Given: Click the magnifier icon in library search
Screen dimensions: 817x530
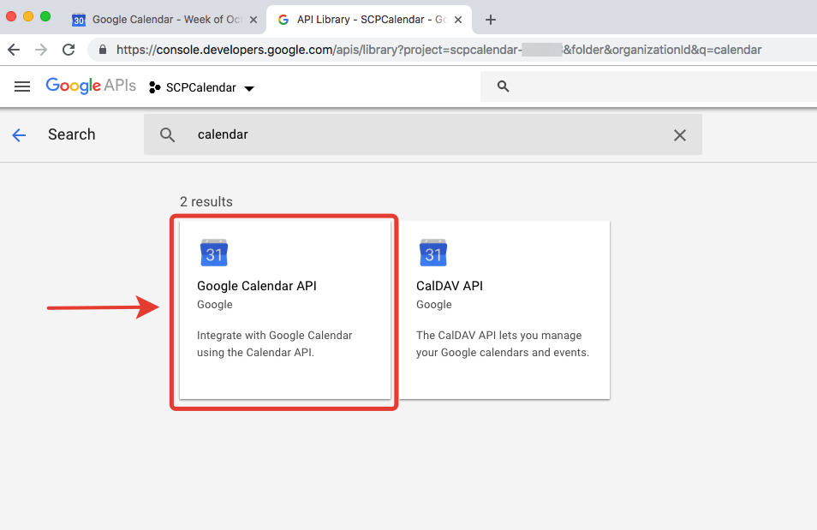Looking at the screenshot, I should (x=168, y=135).
